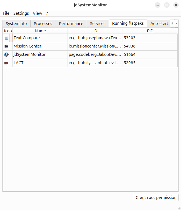
Task: Switch to the Autostart tab
Action: tap(159, 24)
